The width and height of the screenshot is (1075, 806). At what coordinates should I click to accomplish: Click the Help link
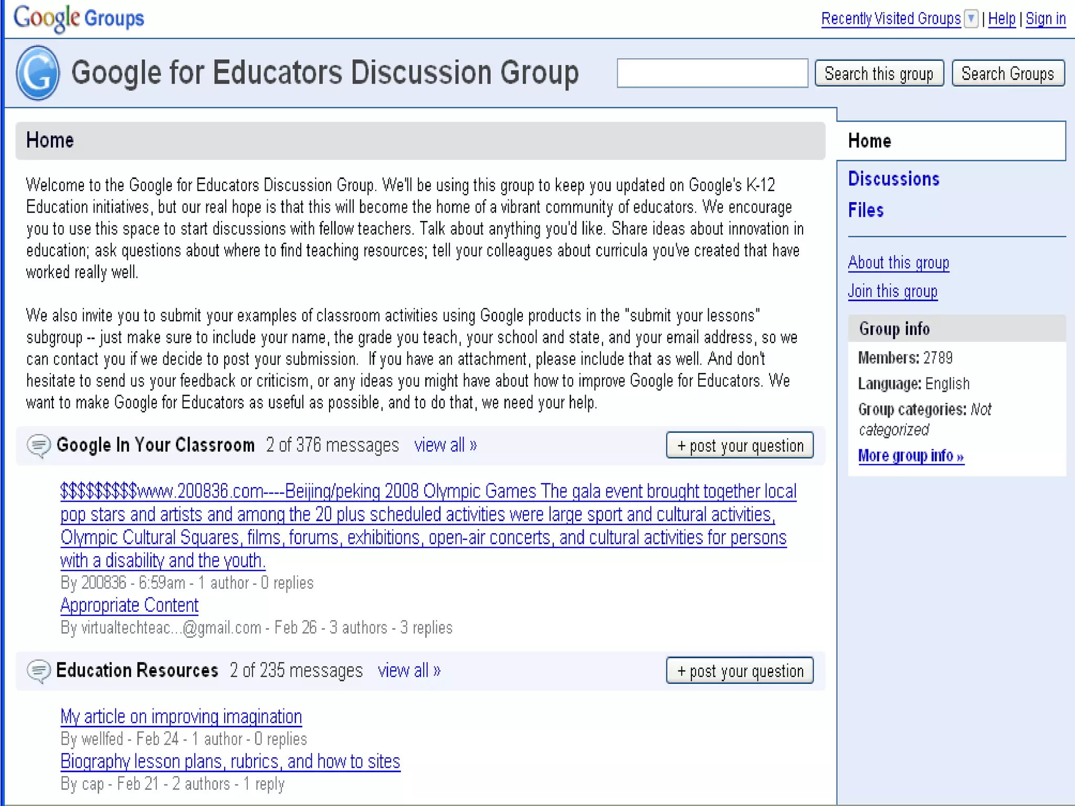[x=1002, y=19]
